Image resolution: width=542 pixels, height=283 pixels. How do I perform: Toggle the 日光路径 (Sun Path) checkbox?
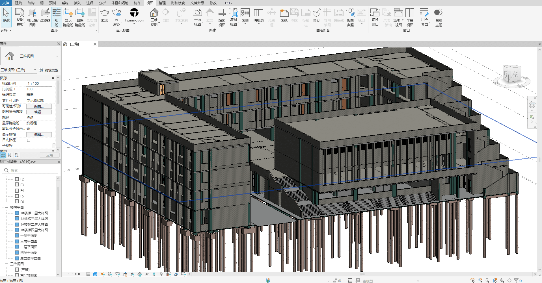29,140
